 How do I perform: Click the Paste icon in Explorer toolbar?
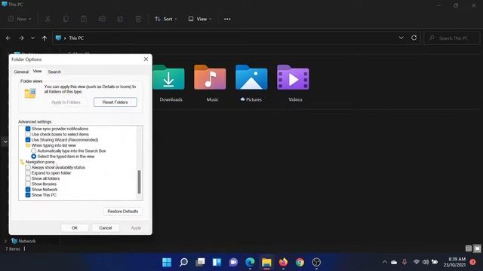point(84,19)
